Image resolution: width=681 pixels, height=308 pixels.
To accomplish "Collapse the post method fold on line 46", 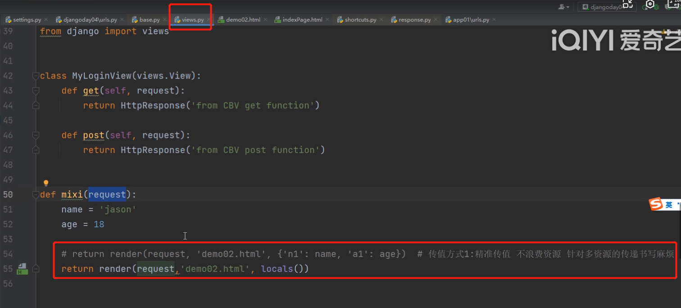I will coord(36,135).
